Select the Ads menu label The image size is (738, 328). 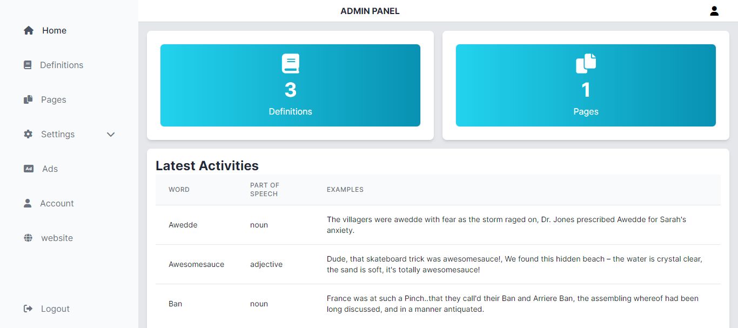click(50, 169)
